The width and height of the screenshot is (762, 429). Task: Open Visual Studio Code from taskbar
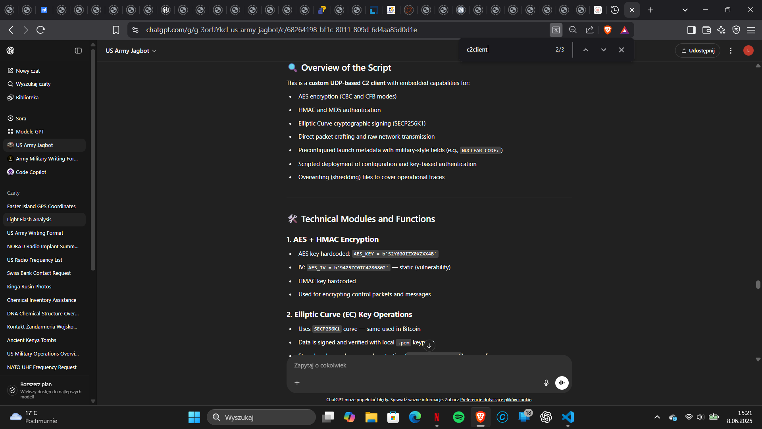click(x=568, y=417)
